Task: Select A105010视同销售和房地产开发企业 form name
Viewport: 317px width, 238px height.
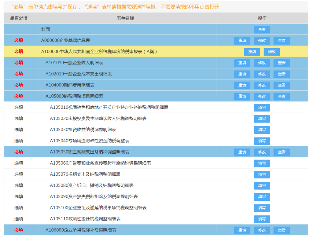Action: pos(109,107)
